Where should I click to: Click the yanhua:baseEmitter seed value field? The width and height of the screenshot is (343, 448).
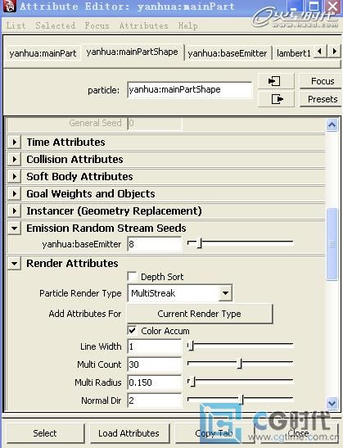154,244
